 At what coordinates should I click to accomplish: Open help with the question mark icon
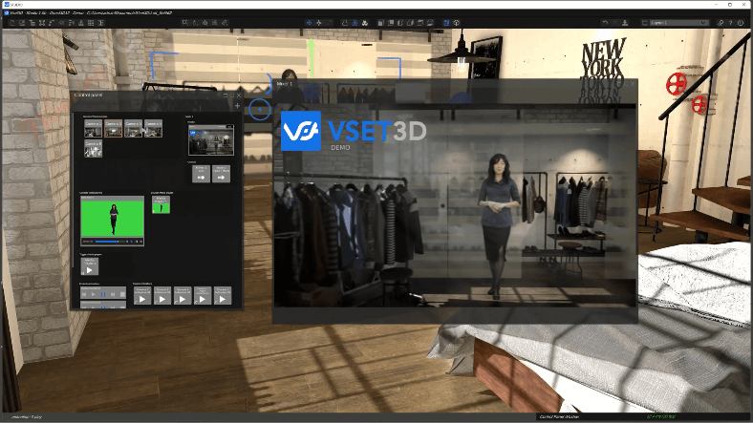pyautogui.click(x=730, y=23)
